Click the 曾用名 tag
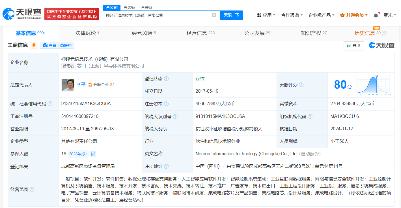 69,66
